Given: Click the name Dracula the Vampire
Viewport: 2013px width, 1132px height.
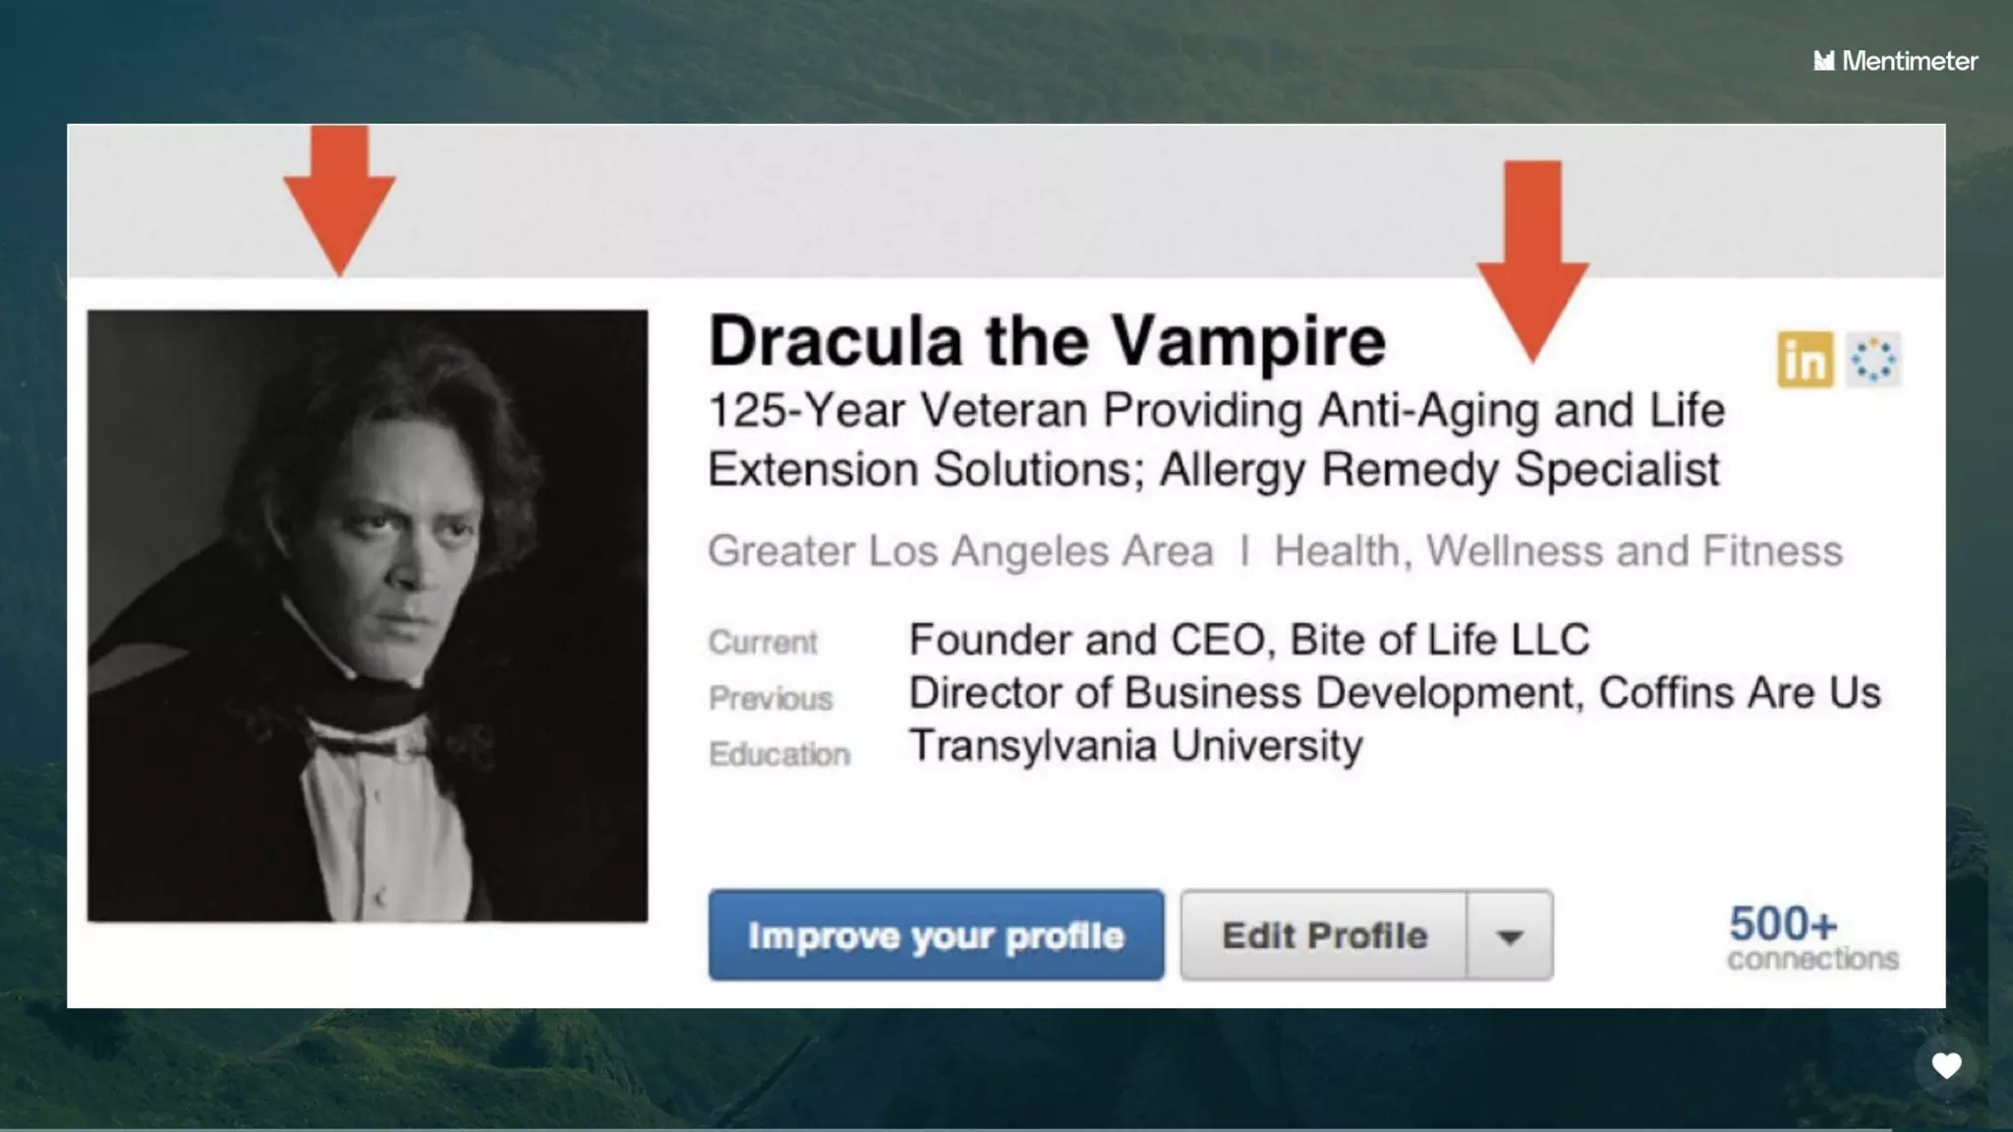Looking at the screenshot, I should 1047,341.
